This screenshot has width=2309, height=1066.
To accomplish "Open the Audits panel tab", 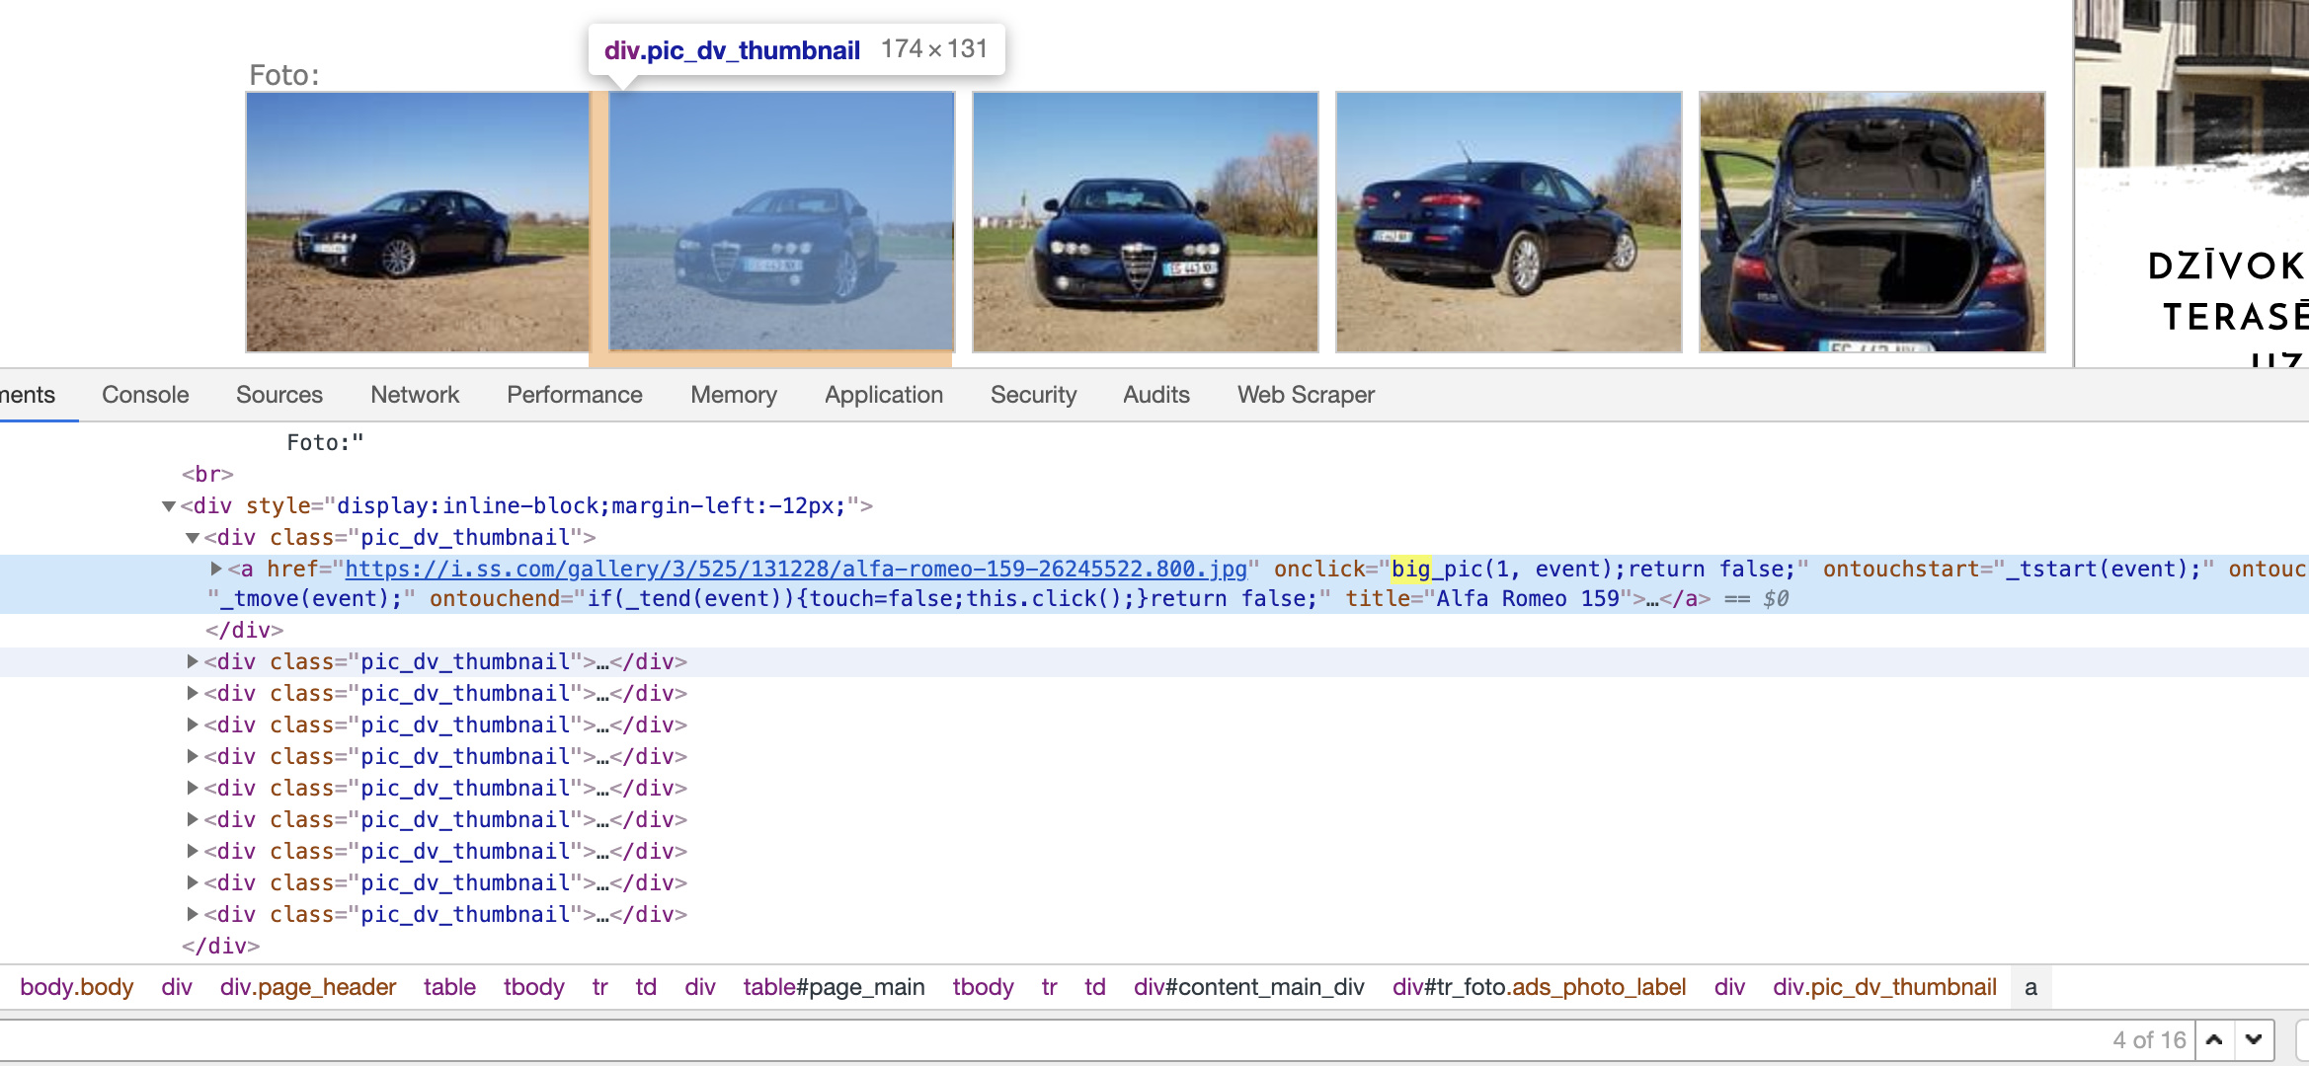I will [x=1155, y=395].
